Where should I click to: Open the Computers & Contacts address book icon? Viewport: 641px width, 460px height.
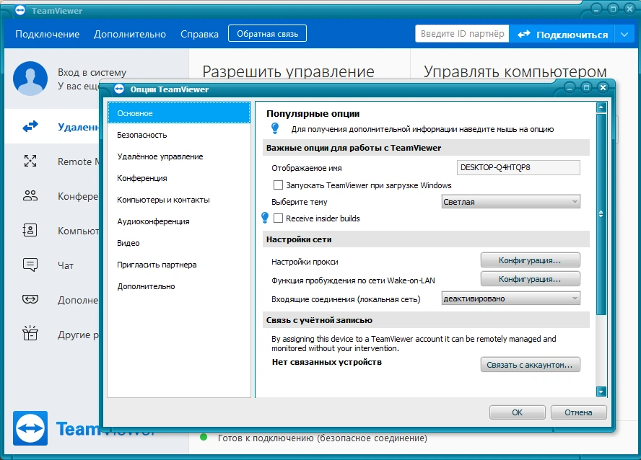[x=30, y=230]
